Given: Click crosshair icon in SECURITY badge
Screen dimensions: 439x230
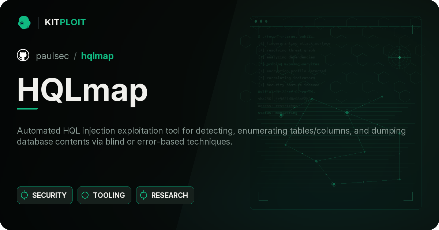Looking at the screenshot, I should 25,195.
